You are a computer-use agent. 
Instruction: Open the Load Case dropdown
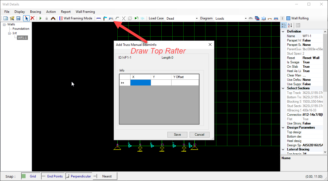click(x=197, y=19)
